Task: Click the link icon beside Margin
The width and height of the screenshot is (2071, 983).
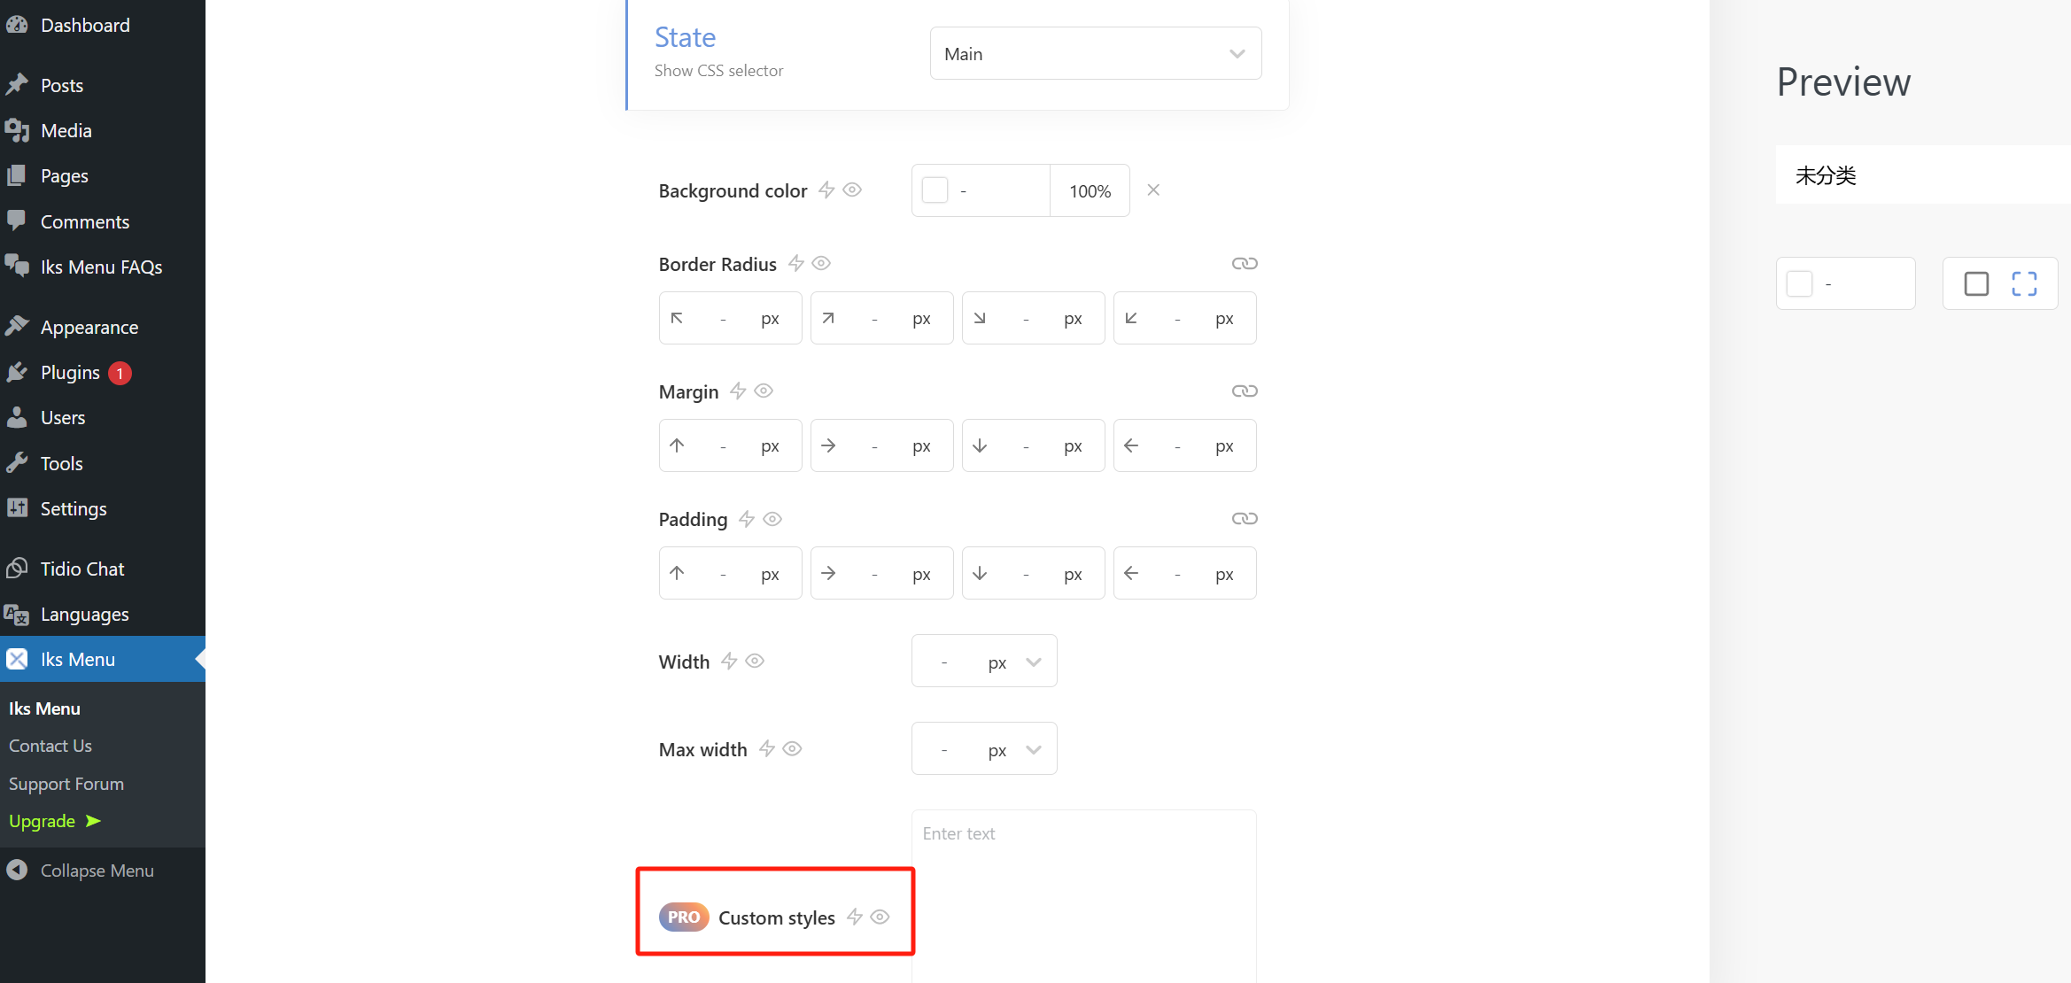Action: click(x=1245, y=391)
